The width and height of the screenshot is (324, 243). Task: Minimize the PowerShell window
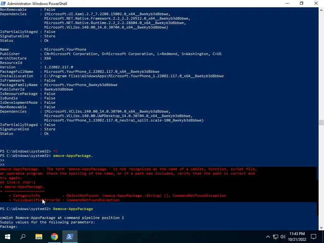coord(287,3)
